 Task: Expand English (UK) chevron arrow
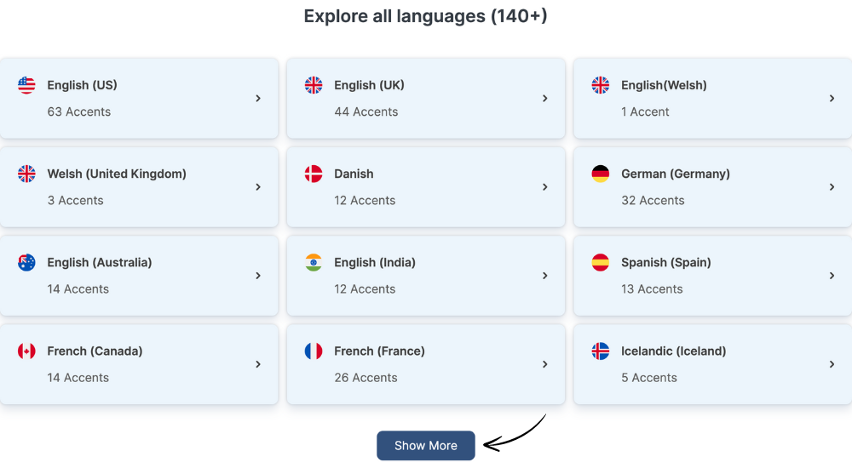pos(545,98)
